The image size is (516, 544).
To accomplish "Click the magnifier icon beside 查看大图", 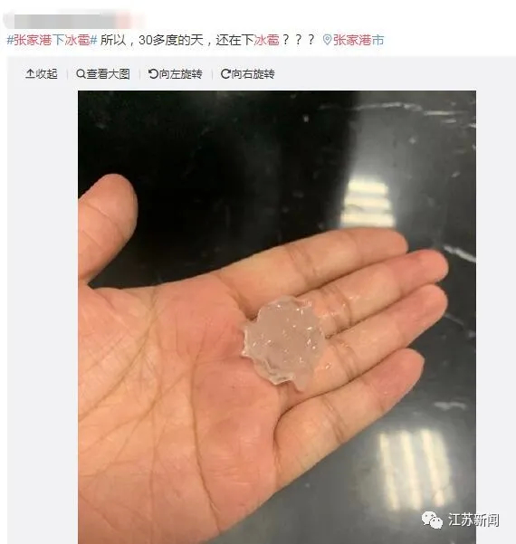I will 81,73.
